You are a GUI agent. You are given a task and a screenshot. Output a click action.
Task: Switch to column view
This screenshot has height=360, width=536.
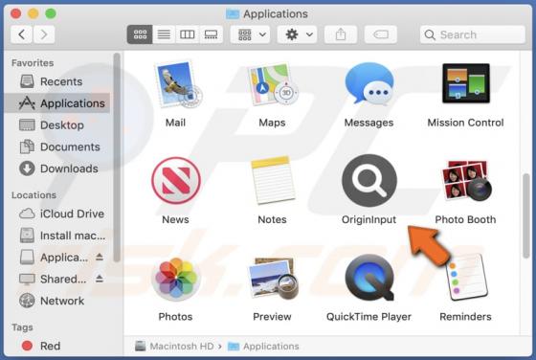[x=188, y=34]
